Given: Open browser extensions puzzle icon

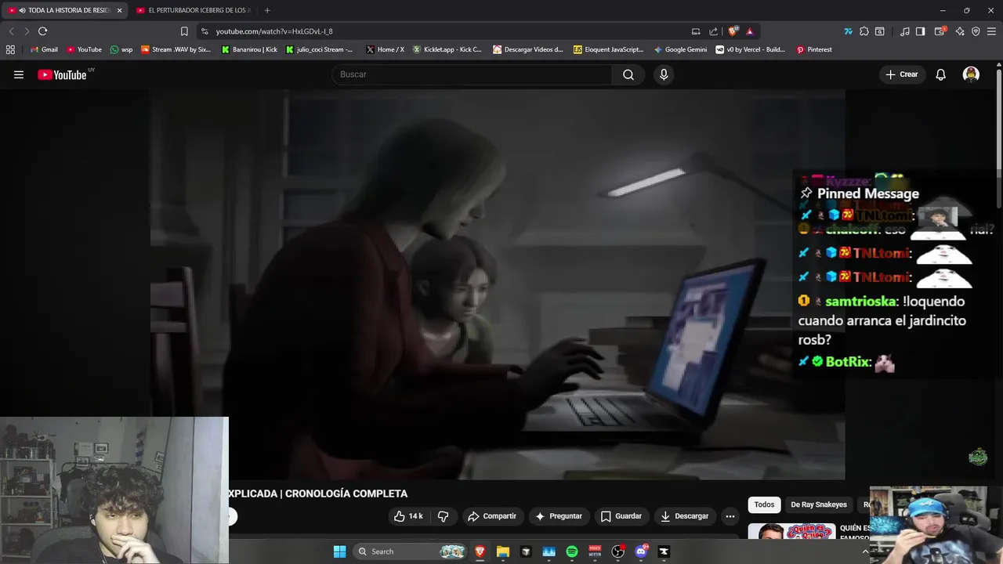Looking at the screenshot, I should (x=864, y=31).
